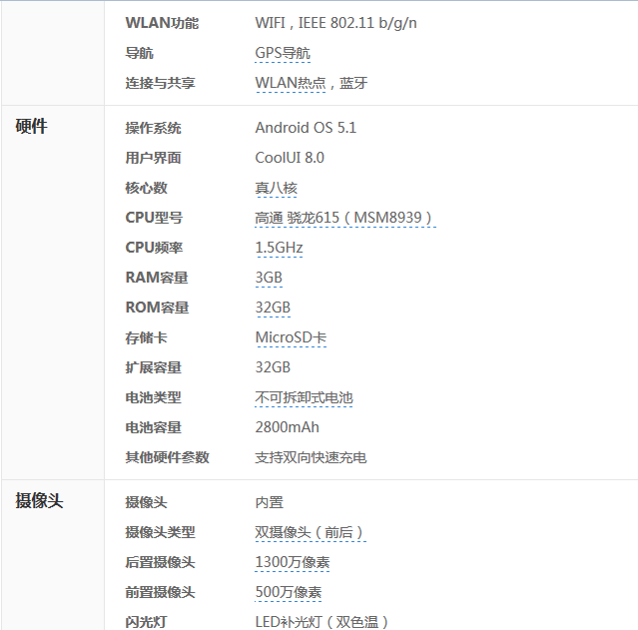Image resolution: width=638 pixels, height=630 pixels.
Task: Select the CoolUI 8.0 value
Action: click(x=290, y=158)
